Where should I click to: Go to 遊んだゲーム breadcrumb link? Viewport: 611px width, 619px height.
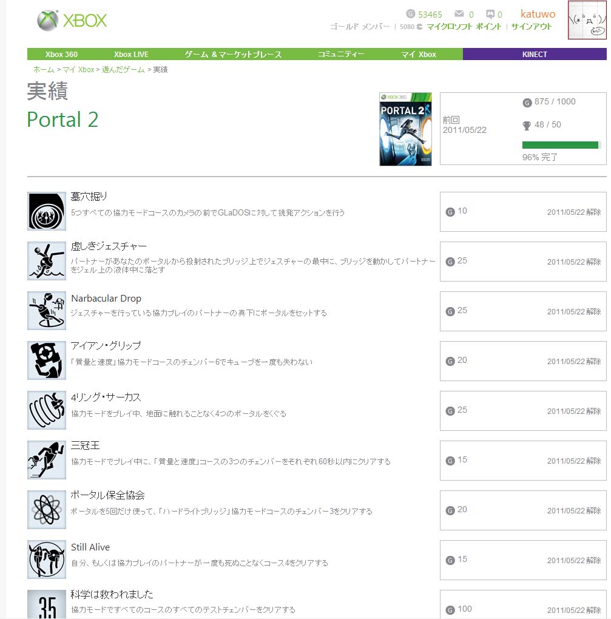(123, 69)
